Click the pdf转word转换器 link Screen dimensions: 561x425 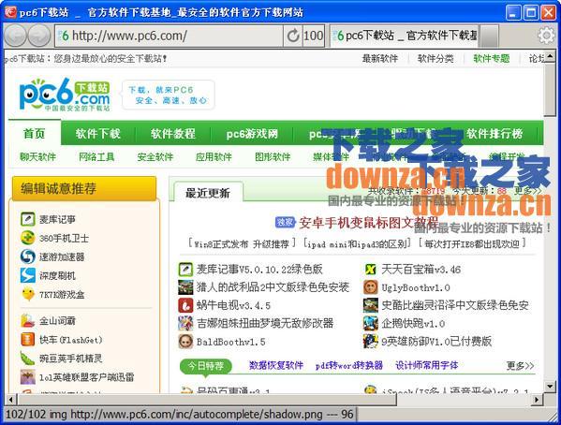click(x=348, y=365)
